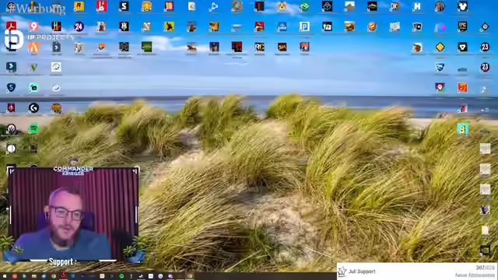The height and width of the screenshot is (280, 498).
Task: Open the purple 24 circle desktop icon
Action: point(79,26)
